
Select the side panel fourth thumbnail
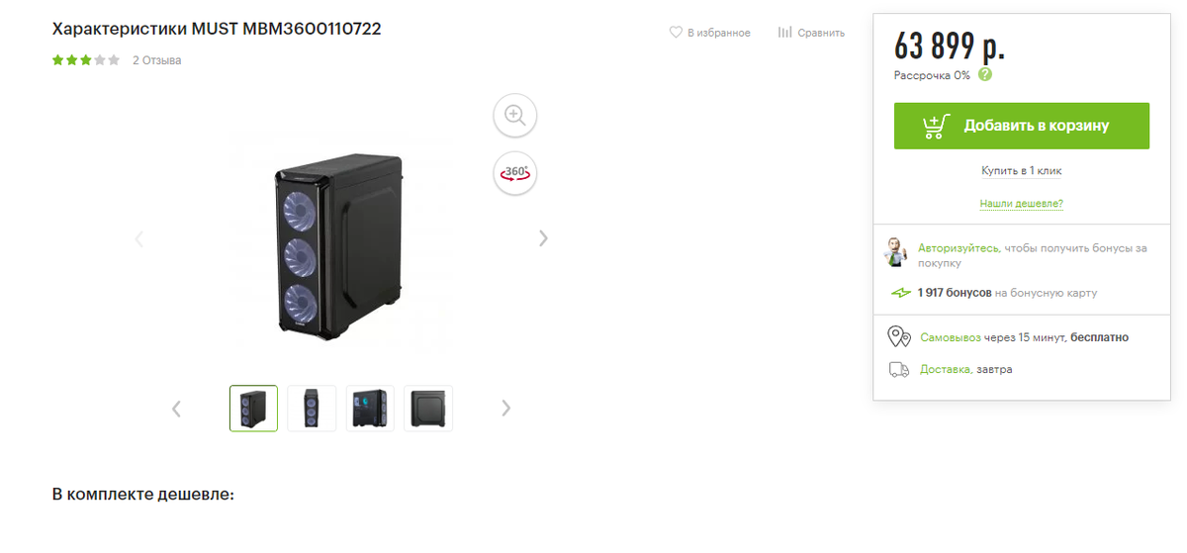(x=428, y=408)
